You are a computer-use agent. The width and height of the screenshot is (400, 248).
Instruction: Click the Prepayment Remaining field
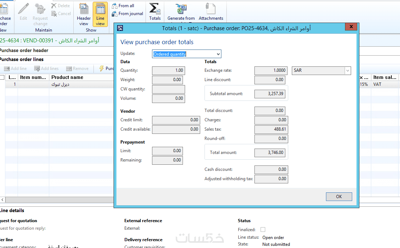(167, 160)
